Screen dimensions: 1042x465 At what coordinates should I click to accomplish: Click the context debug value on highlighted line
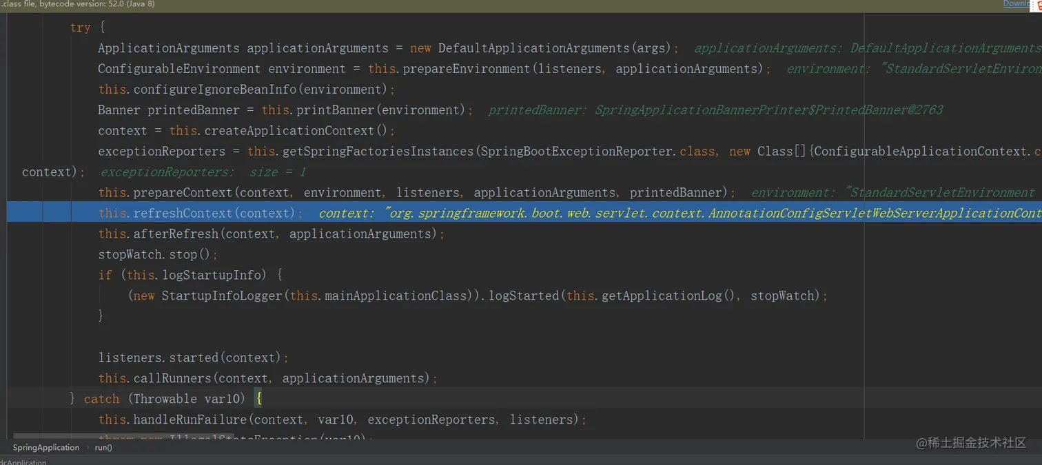pos(680,214)
